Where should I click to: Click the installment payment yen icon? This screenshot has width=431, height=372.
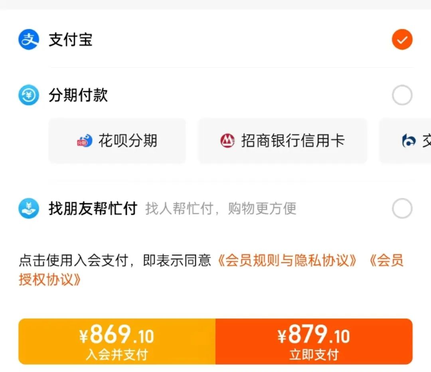click(29, 95)
